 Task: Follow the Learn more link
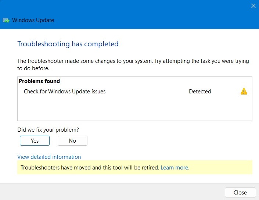175,168
